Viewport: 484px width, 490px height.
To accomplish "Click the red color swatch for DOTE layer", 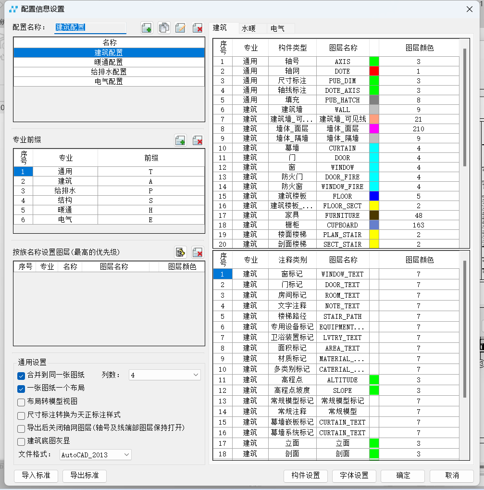I will 374,71.
